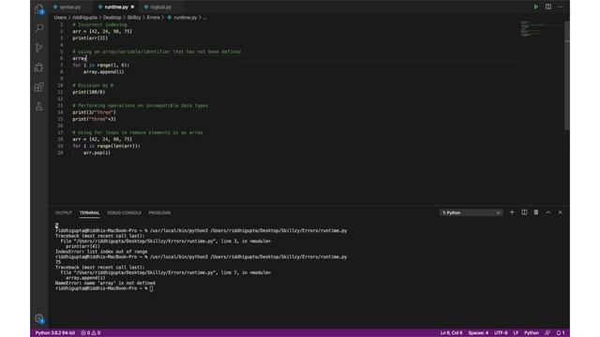Open the PROBLEMS panel tab
600x337 pixels.
click(x=159, y=212)
